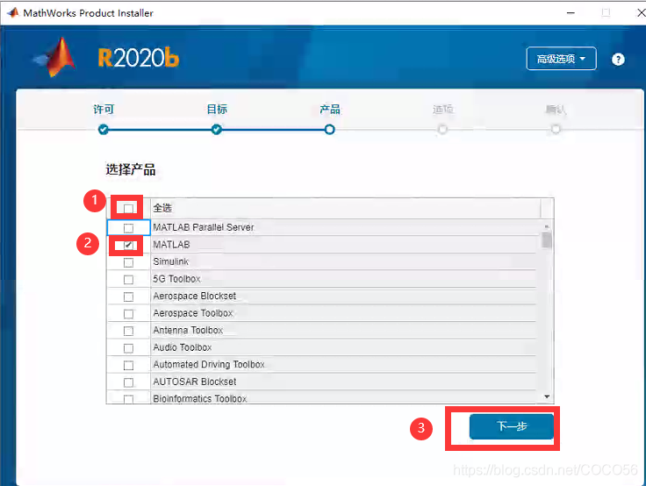Select the Automated Driving Toolbox name
Screen dimensions: 646x486
(x=209, y=365)
